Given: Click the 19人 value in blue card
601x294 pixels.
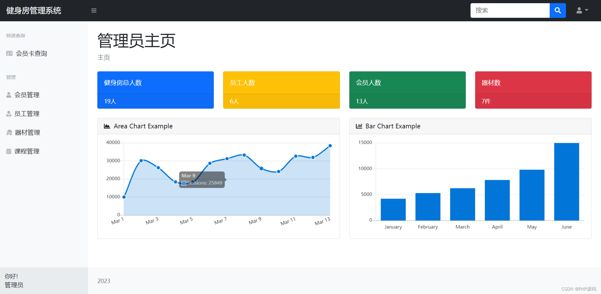Looking at the screenshot, I should point(110,101).
